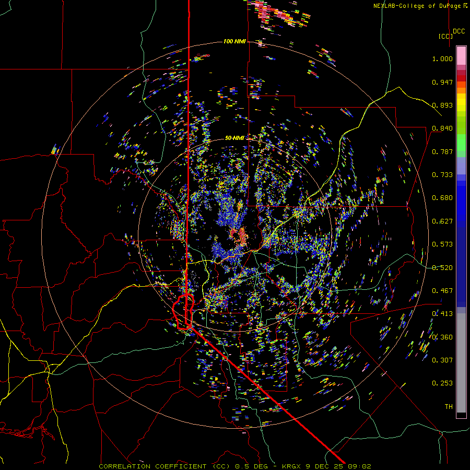Select the 0.787 scale value
This screenshot has width=470, height=470.
click(x=442, y=151)
